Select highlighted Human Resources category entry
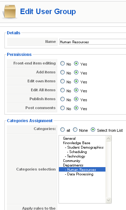This screenshot has width=126, height=210. click(82, 170)
